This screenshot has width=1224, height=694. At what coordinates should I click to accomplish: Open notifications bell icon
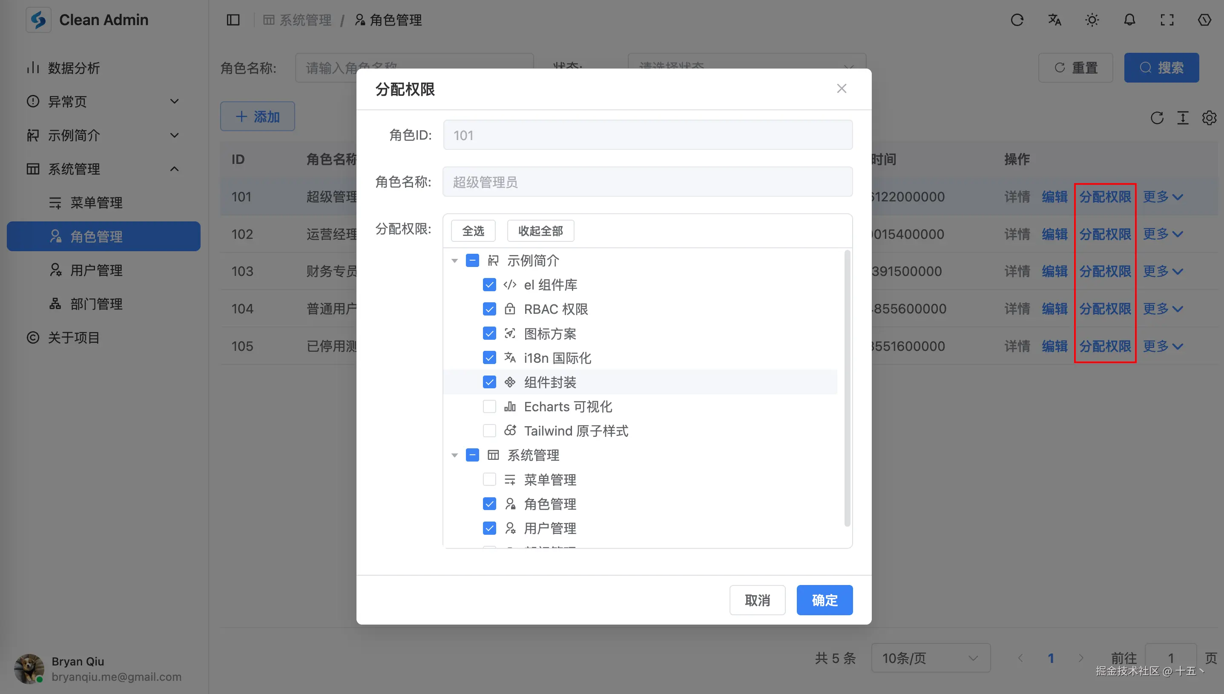click(x=1129, y=20)
